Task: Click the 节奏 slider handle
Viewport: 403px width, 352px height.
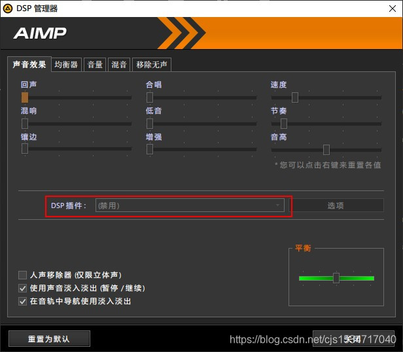Action: pos(284,124)
